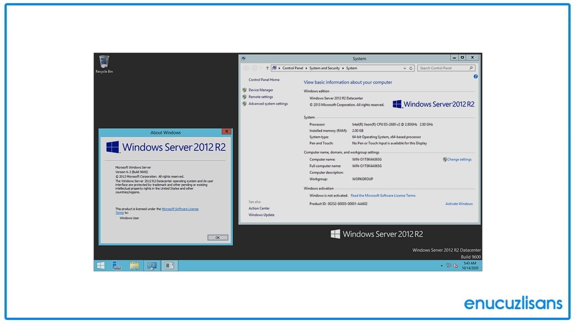Maximize the System window
Screen dimensions: 576x324
462,58
